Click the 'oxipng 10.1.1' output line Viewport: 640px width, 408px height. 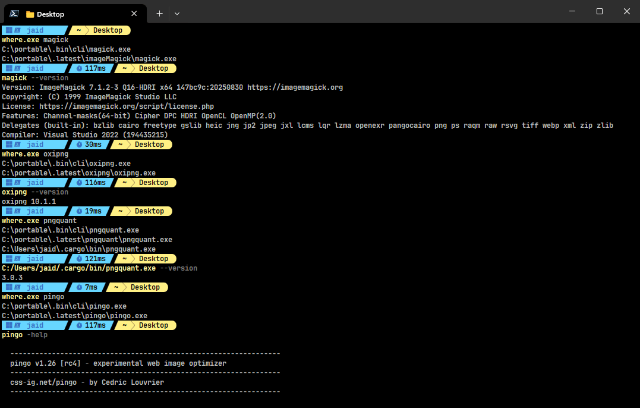click(x=29, y=202)
